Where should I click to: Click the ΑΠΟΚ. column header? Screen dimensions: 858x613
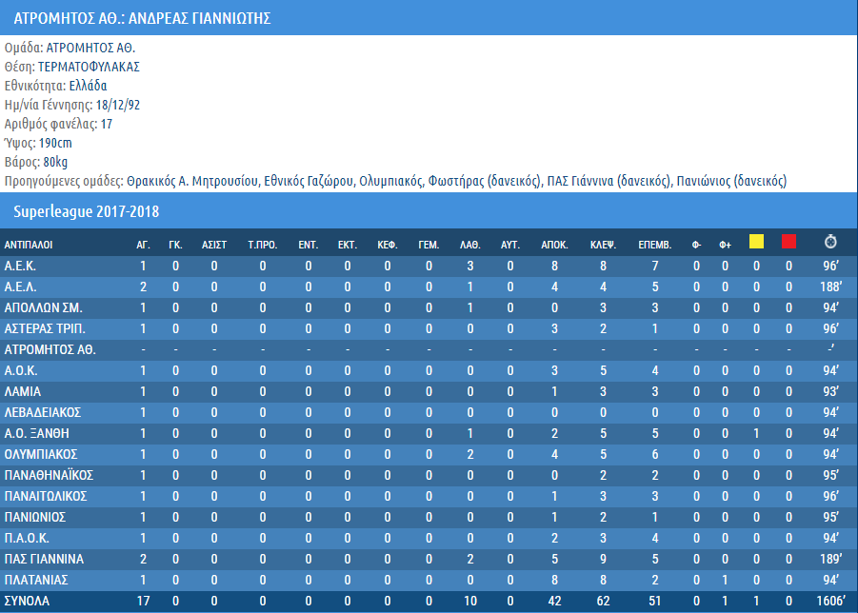point(554,245)
